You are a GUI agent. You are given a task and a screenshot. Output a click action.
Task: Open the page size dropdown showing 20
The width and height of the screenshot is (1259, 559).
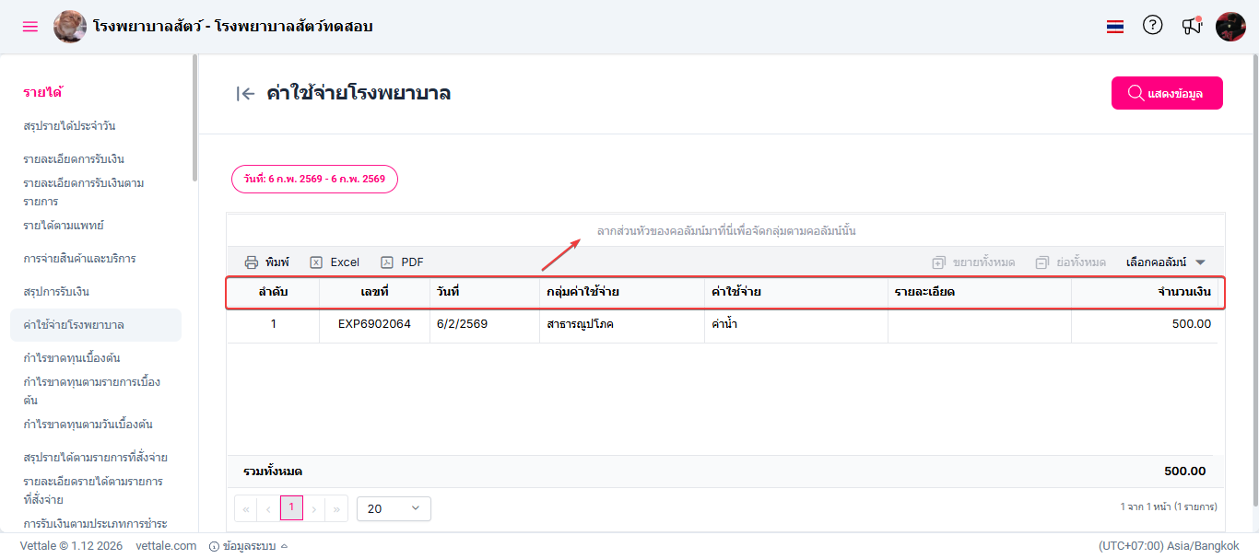pos(394,508)
